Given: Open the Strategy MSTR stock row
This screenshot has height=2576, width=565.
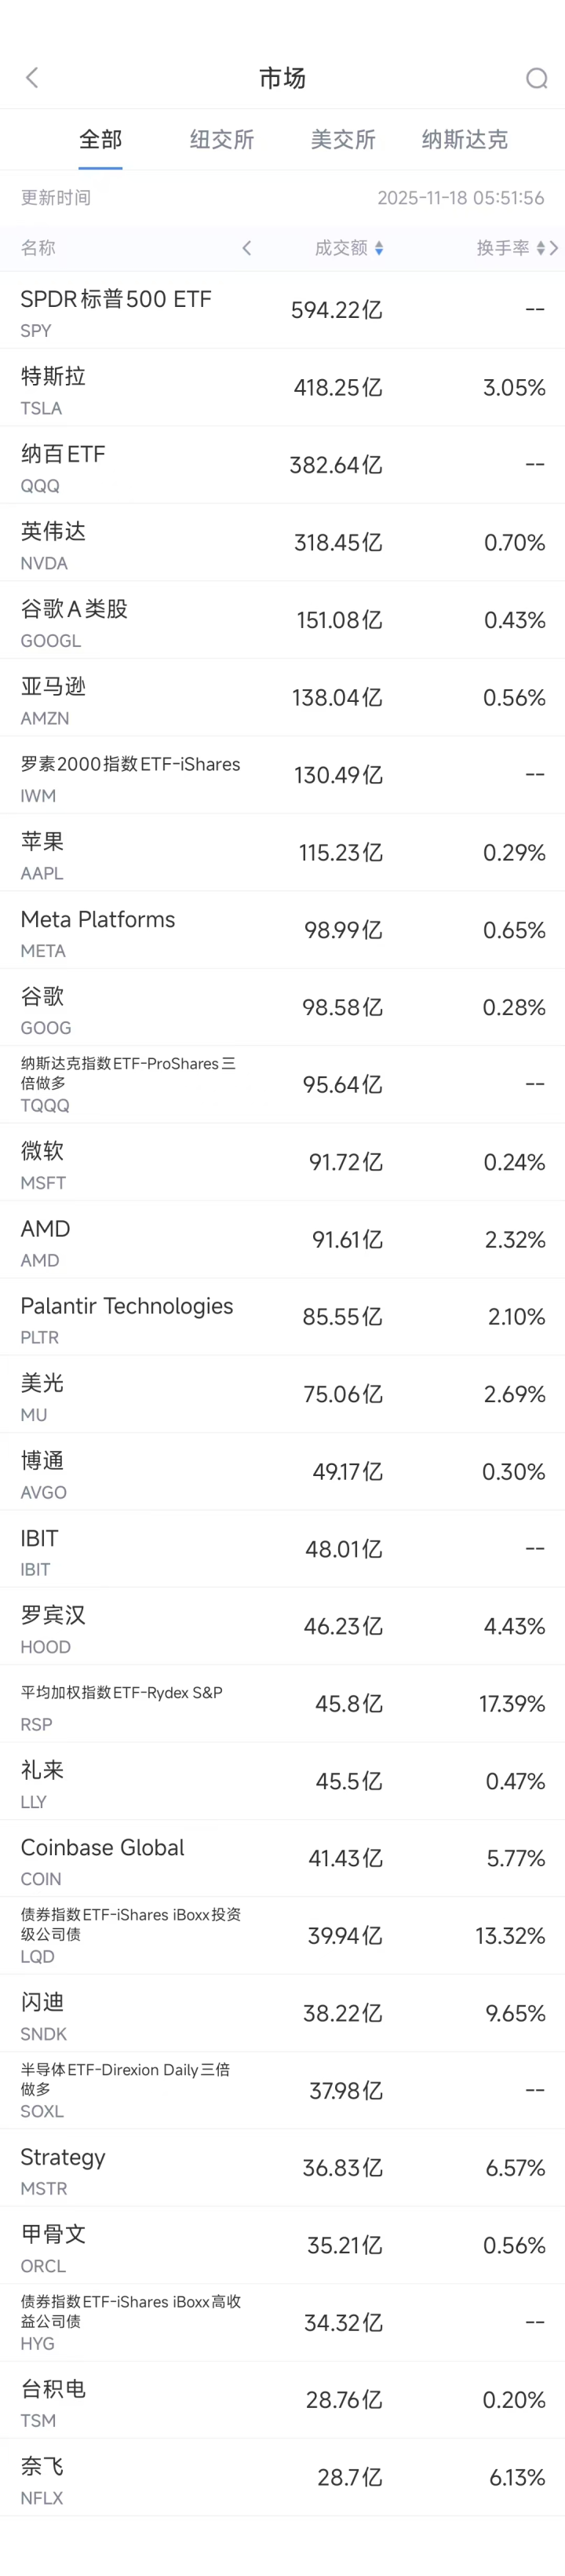Looking at the screenshot, I should click(x=282, y=2168).
